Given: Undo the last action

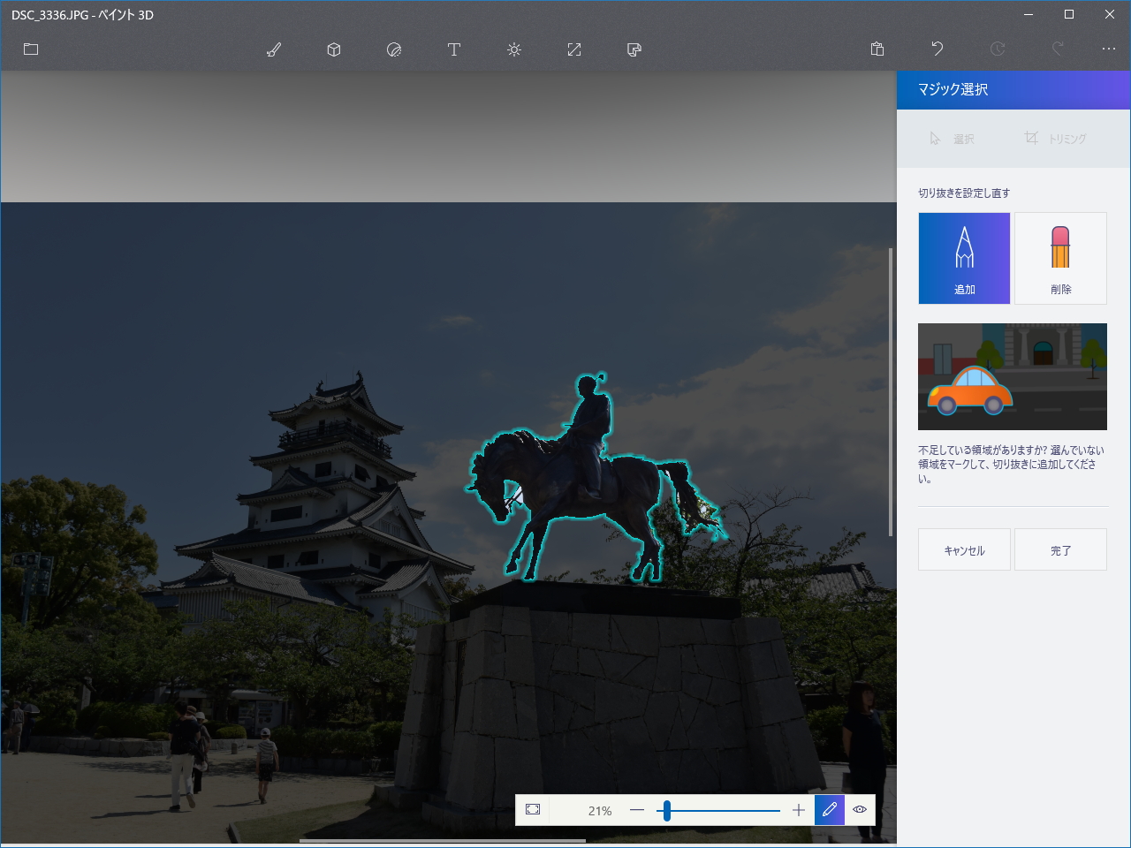Looking at the screenshot, I should pyautogui.click(x=937, y=49).
